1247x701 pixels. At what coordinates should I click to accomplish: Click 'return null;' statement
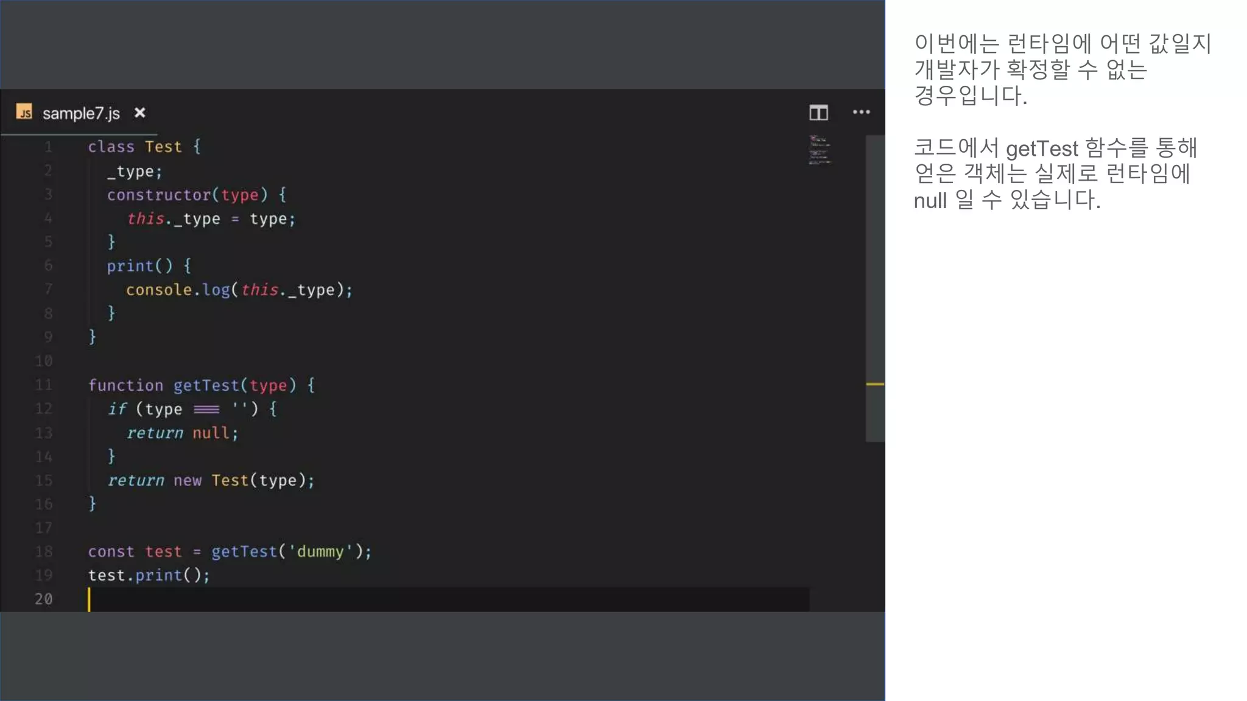click(183, 433)
